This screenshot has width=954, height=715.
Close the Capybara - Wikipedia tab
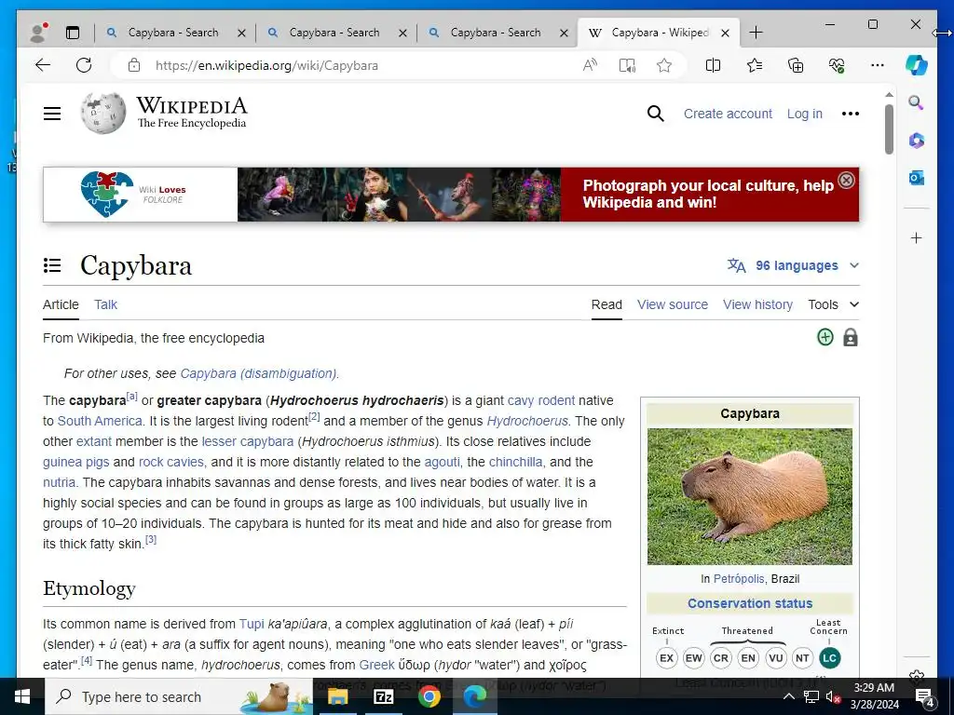[725, 33]
